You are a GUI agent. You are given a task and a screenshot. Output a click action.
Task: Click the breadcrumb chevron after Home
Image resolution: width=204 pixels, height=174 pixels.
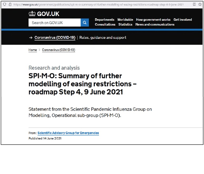(40, 50)
